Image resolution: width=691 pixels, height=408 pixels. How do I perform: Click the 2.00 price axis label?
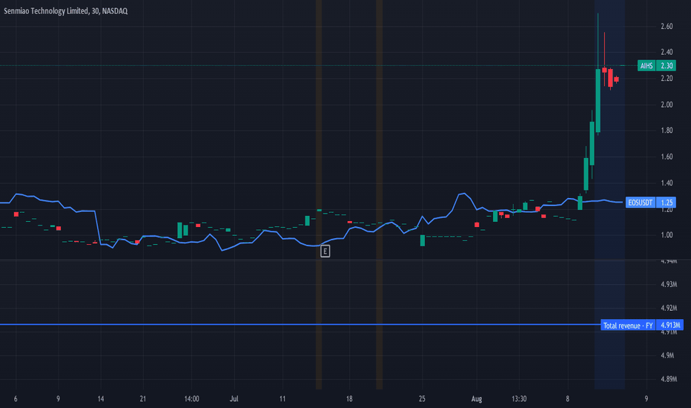click(x=667, y=105)
